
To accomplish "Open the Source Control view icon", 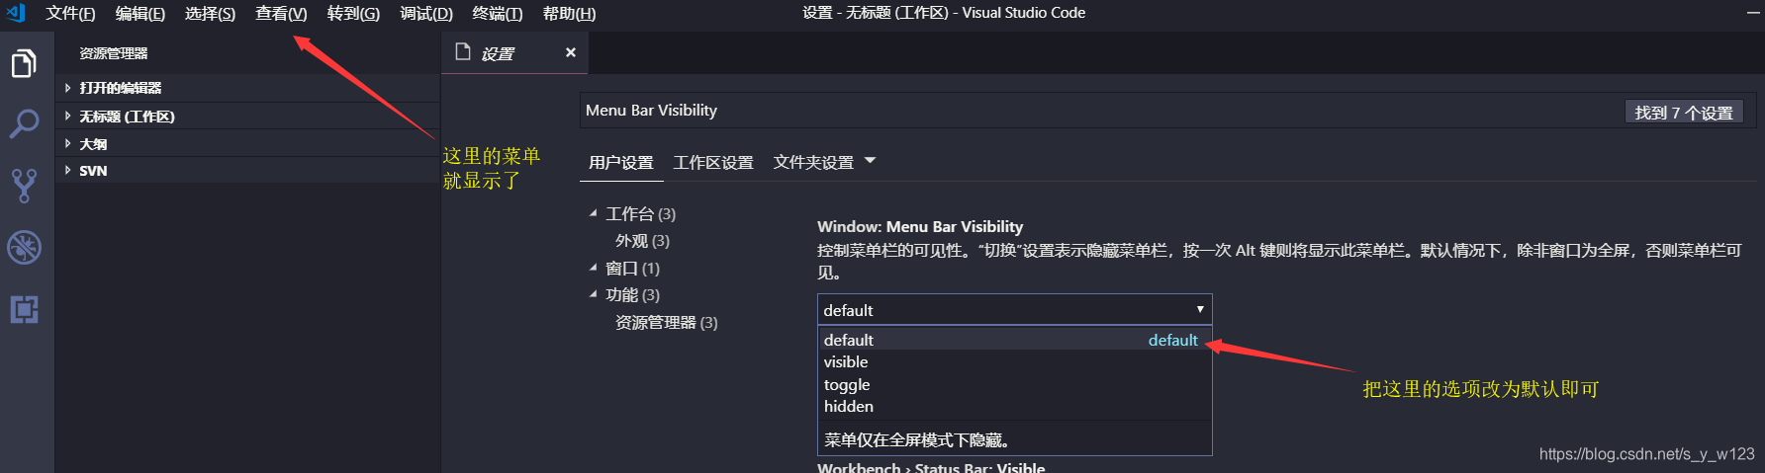I will point(24,186).
